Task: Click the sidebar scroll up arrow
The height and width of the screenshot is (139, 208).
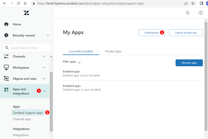Action: 51,56
